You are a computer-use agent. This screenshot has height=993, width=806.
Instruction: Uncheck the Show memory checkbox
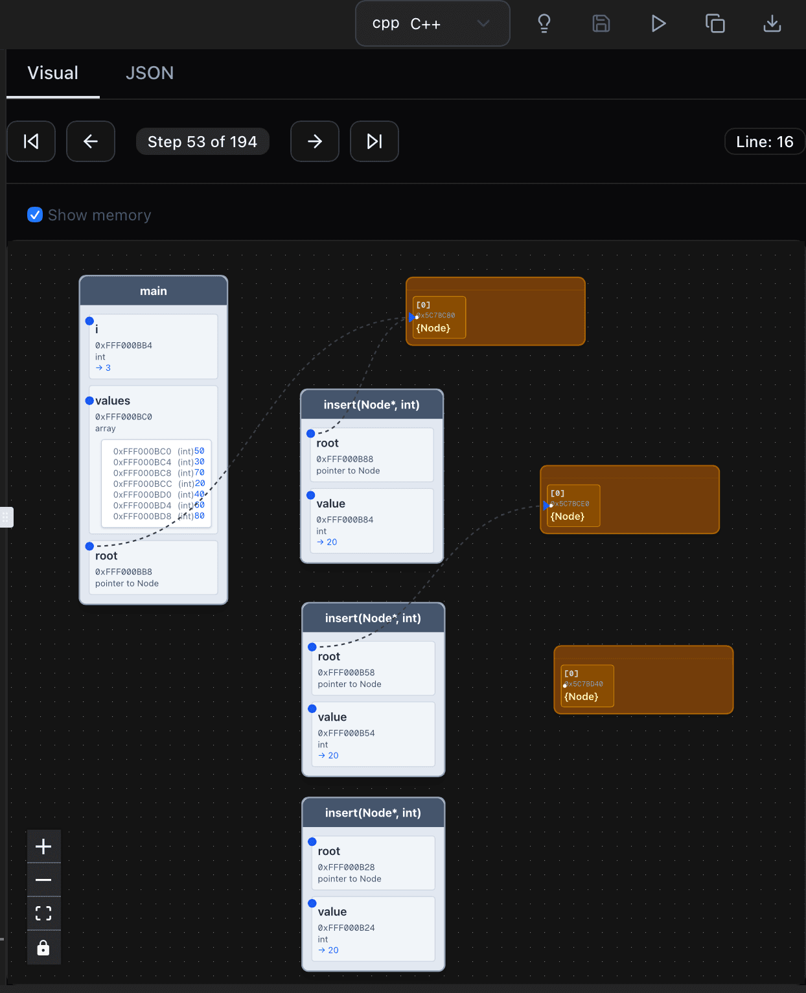click(35, 215)
